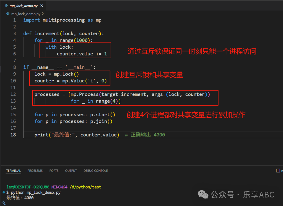Switch to the TERMINAL panel tab
283x206 pixels.
click(13, 170)
